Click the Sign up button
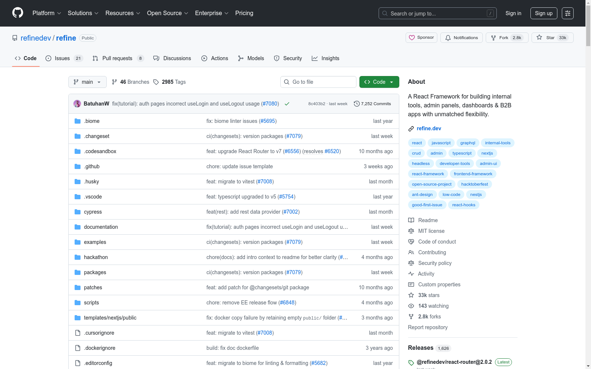The width and height of the screenshot is (591, 369). pyautogui.click(x=544, y=13)
